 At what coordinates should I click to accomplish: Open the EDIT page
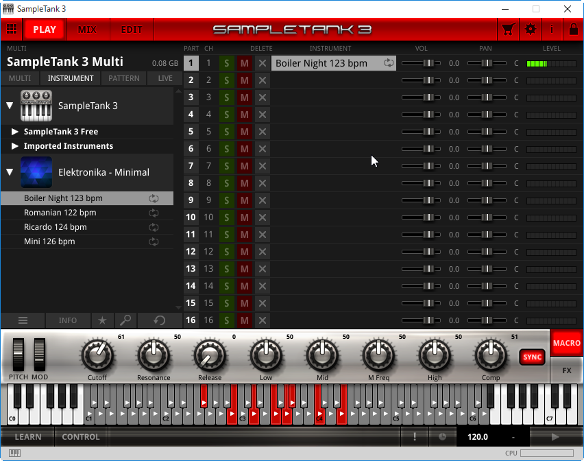pyautogui.click(x=132, y=29)
